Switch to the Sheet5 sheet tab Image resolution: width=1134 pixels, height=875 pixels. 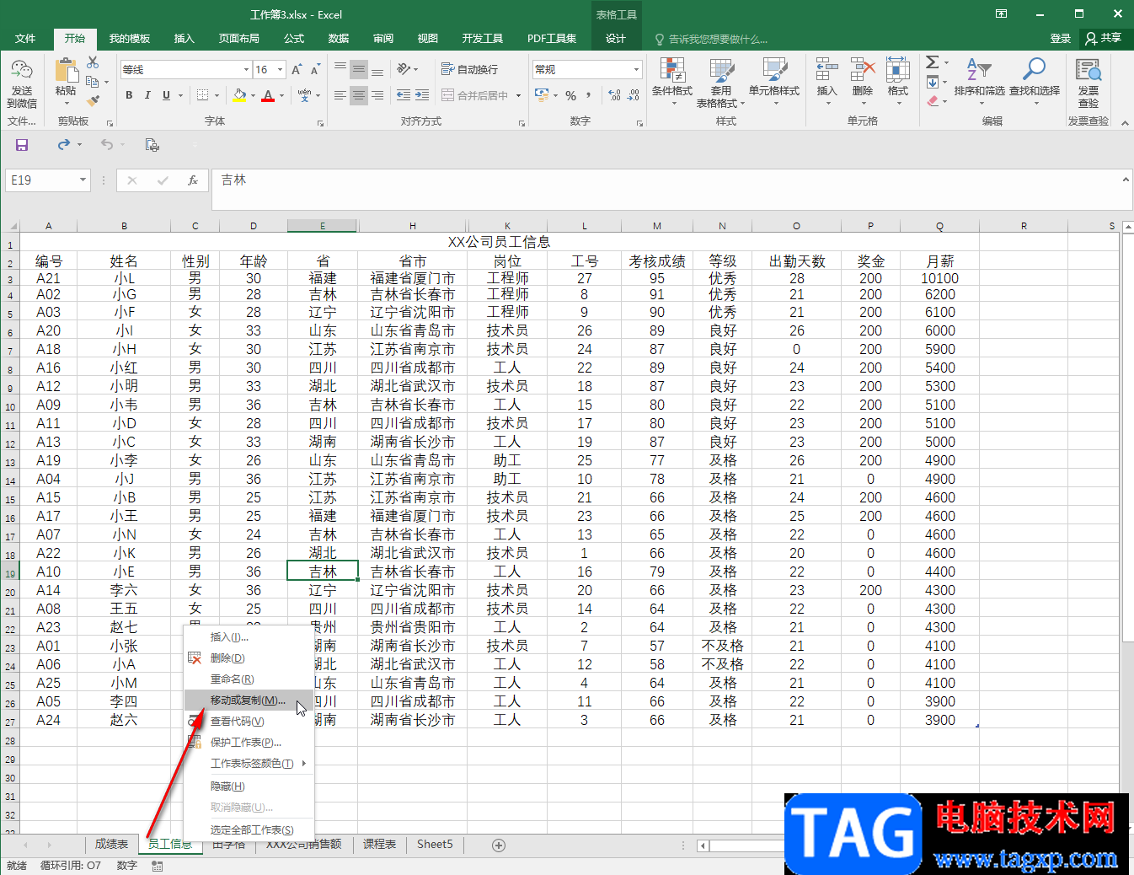coord(435,844)
